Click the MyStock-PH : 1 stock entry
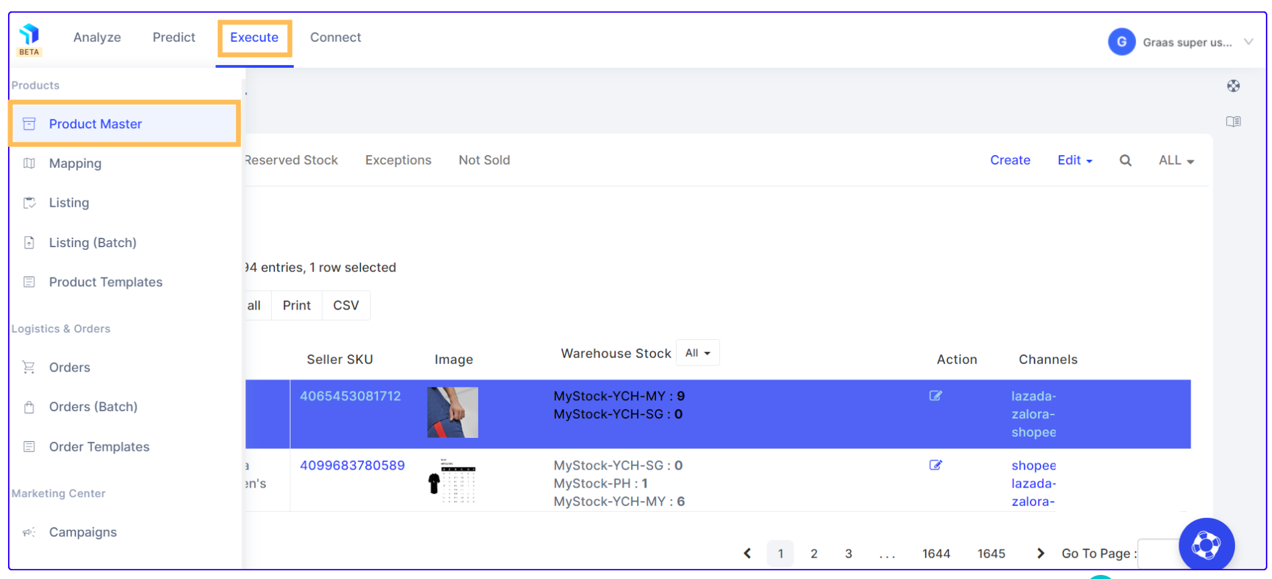 coord(601,483)
